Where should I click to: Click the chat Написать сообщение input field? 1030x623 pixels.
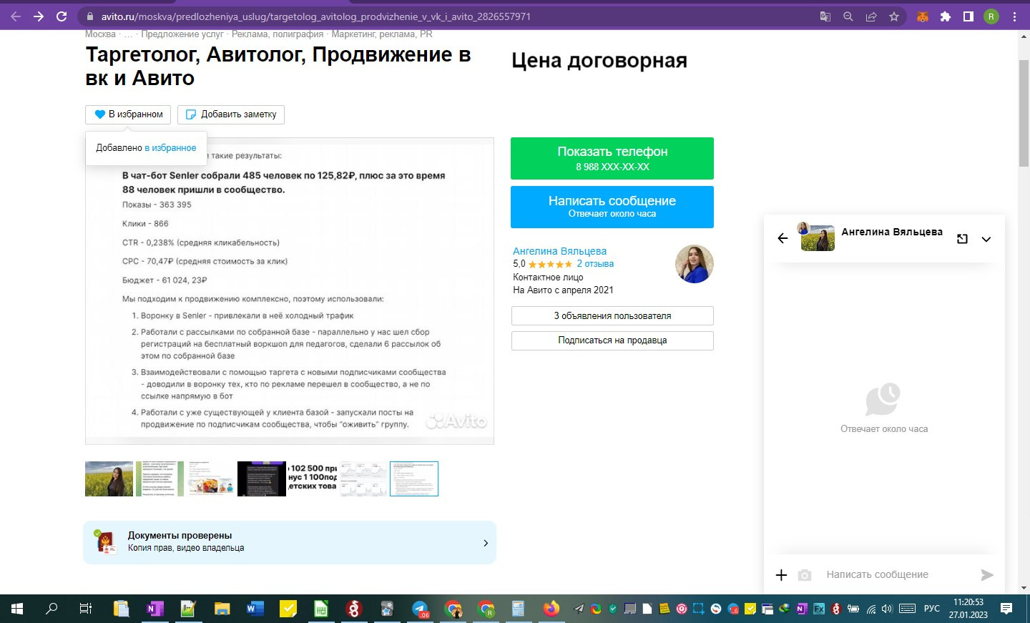pyautogui.click(x=898, y=575)
